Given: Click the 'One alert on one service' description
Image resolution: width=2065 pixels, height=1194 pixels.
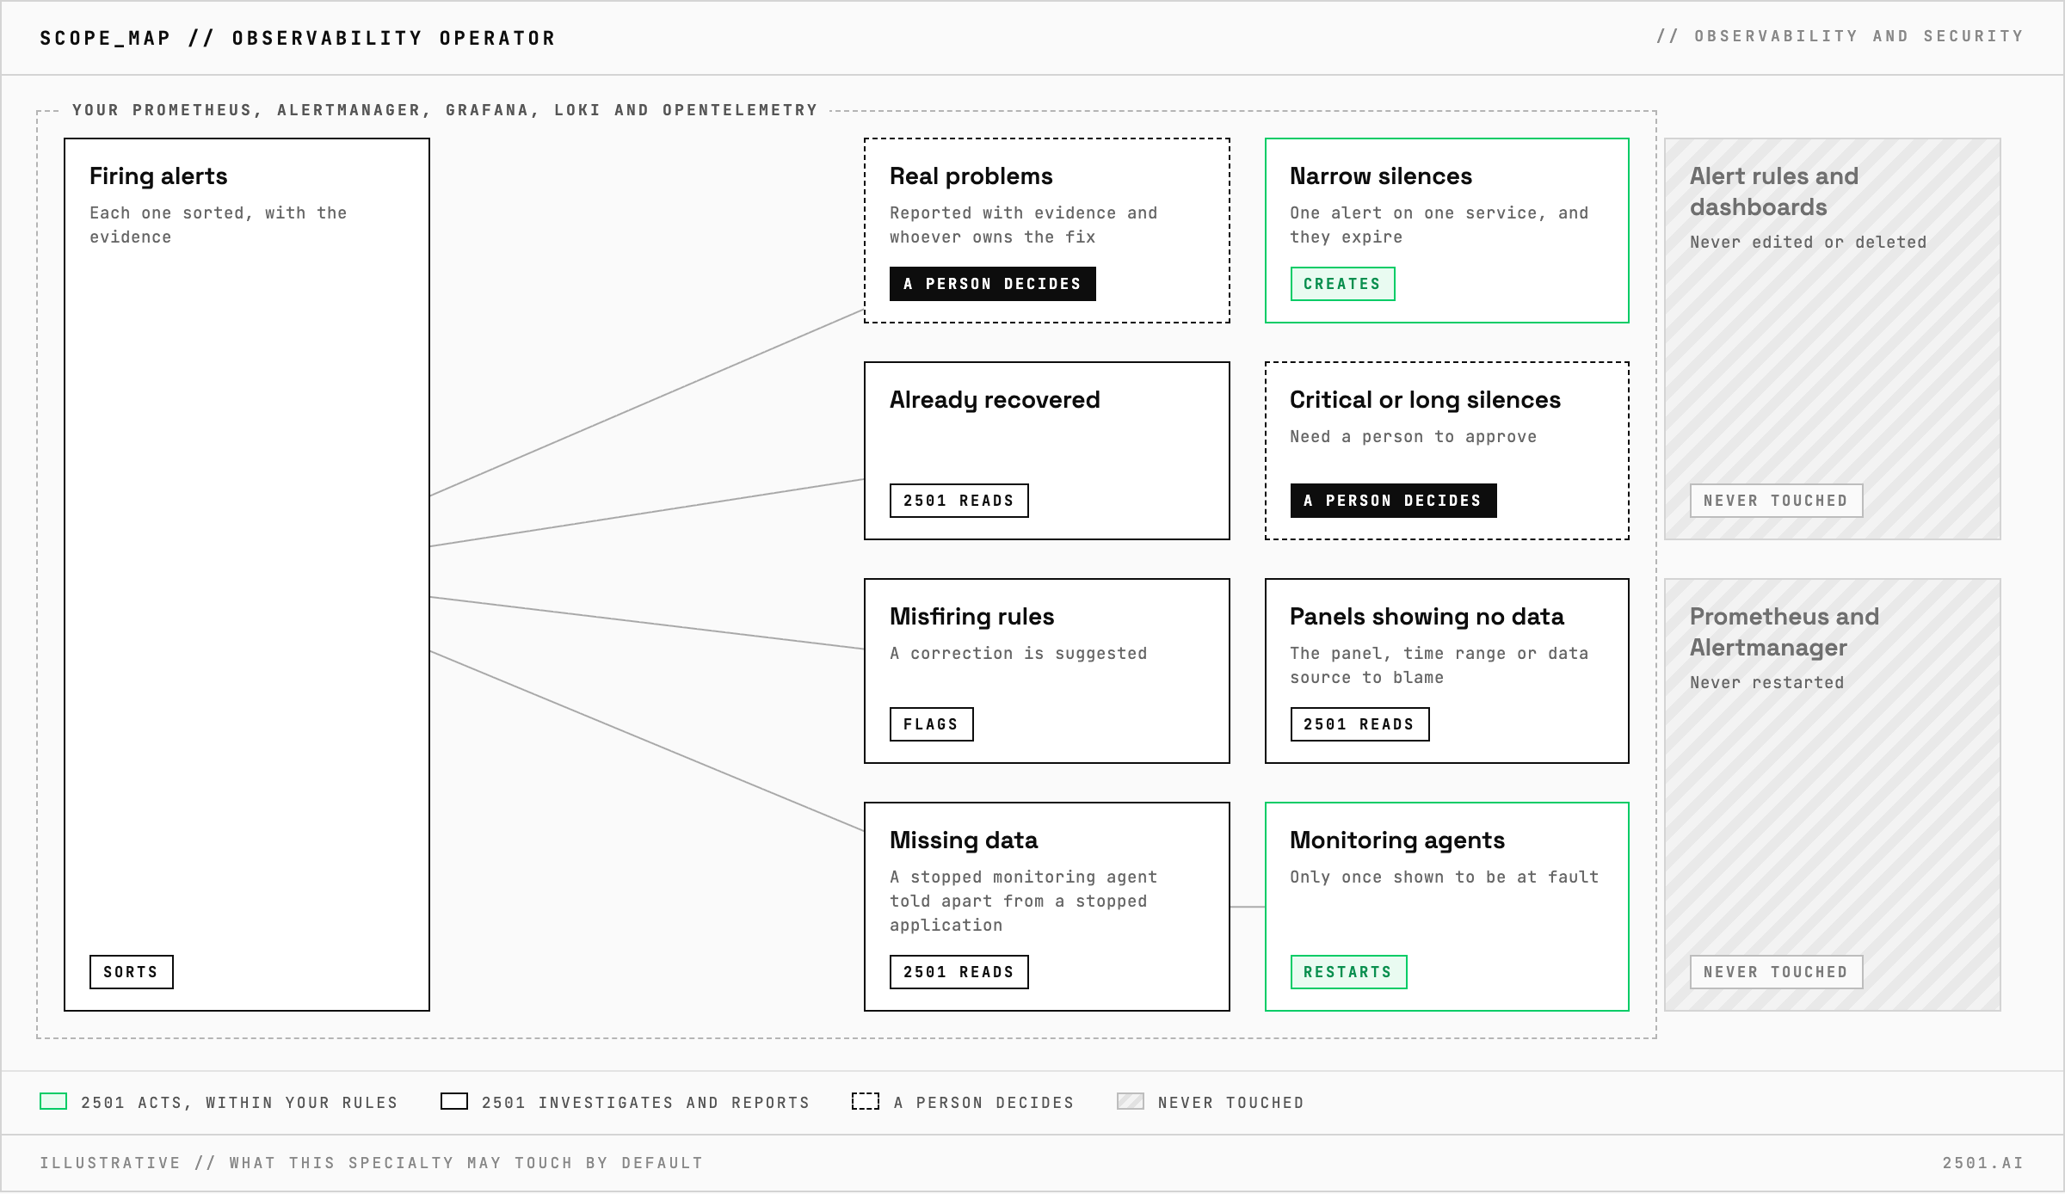Looking at the screenshot, I should [x=1439, y=225].
